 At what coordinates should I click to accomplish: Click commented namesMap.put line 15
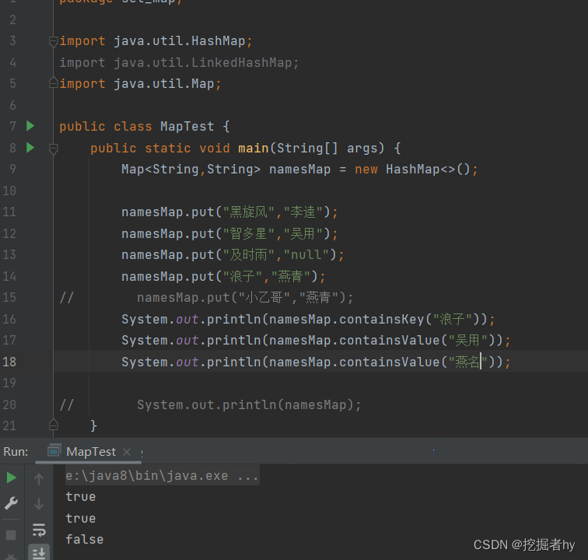(x=245, y=297)
